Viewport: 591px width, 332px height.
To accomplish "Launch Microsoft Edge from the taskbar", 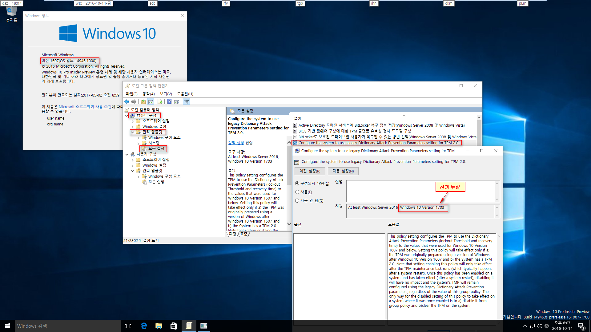I will [x=144, y=326].
